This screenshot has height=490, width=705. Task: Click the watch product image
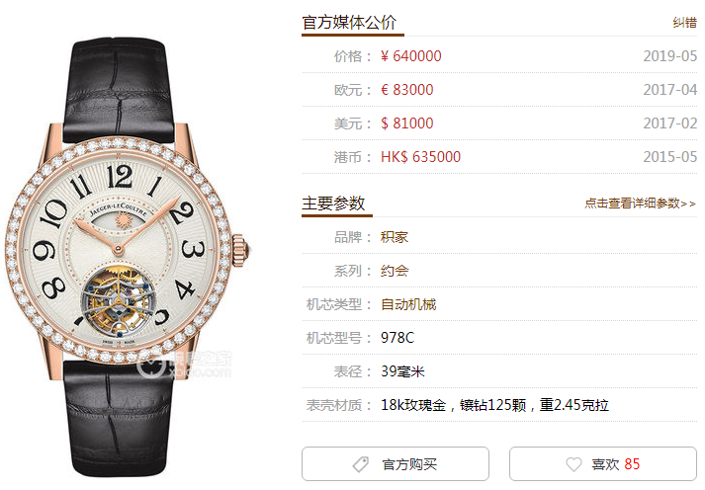pyautogui.click(x=127, y=257)
